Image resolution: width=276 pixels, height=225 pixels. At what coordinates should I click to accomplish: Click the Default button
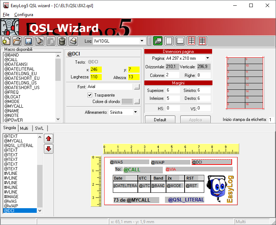click(x=160, y=119)
